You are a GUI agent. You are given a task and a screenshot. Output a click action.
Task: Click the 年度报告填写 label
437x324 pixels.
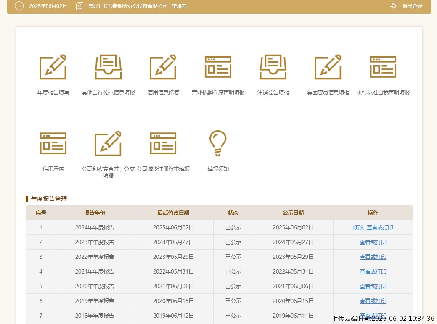point(53,92)
